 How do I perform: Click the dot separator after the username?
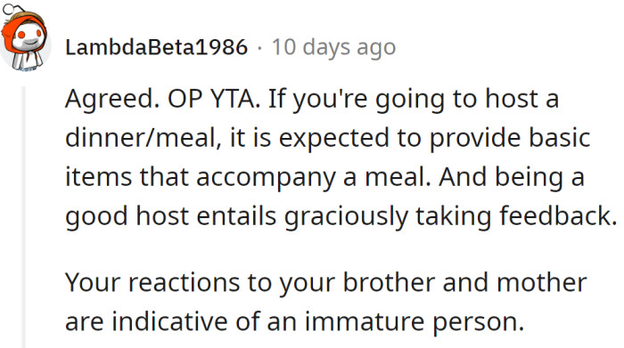260,48
